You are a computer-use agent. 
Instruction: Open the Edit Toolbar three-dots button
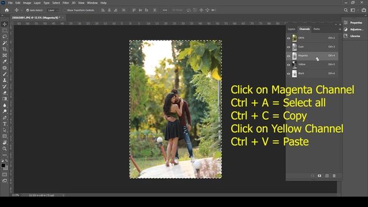(5, 155)
